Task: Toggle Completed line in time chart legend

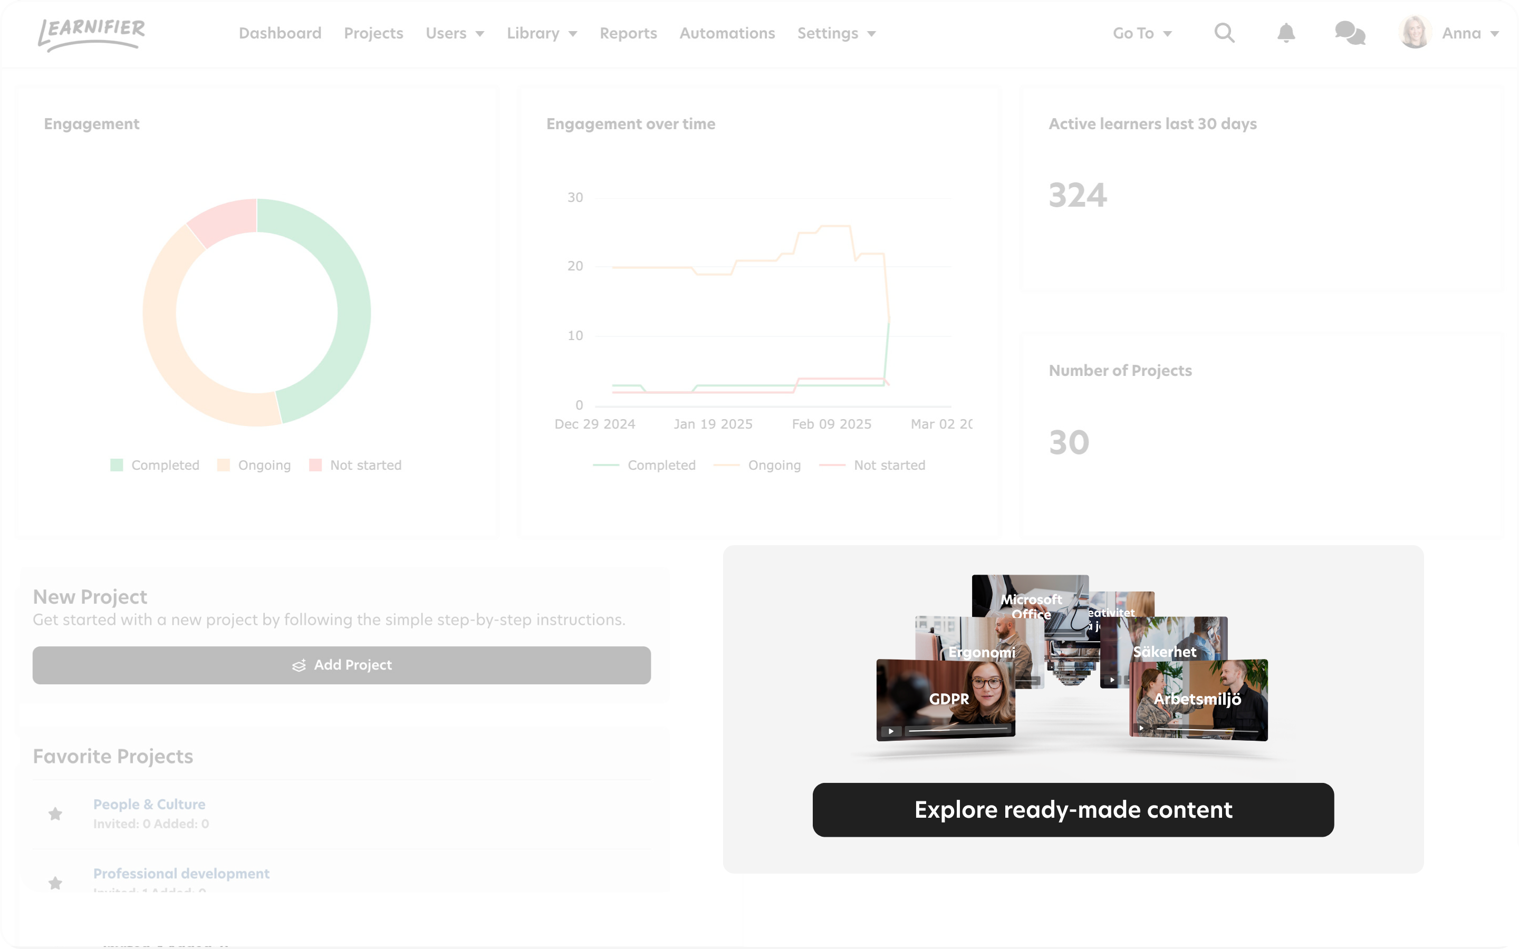Action: (x=645, y=465)
